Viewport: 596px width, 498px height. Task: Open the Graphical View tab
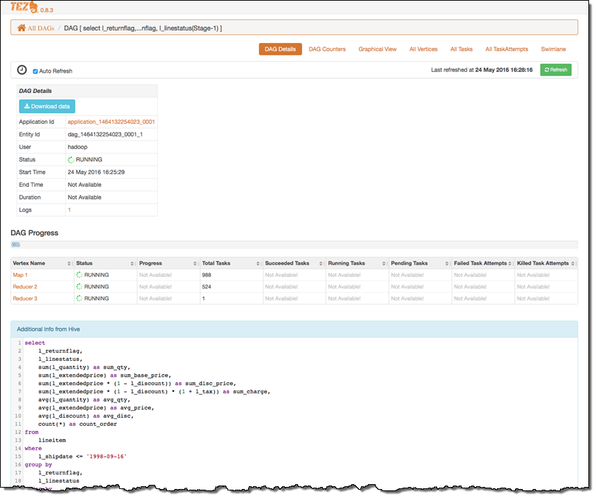click(x=377, y=49)
